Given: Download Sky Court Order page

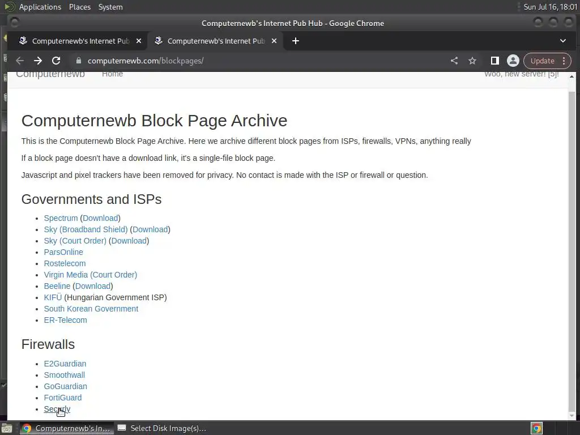Looking at the screenshot, I should coord(129,241).
